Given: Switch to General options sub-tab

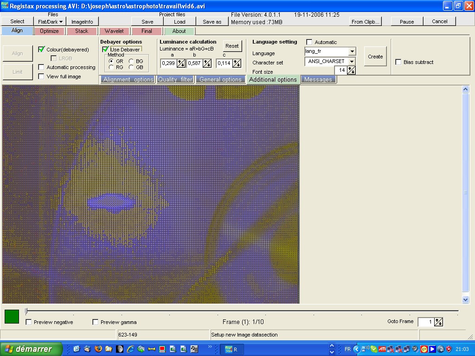Looking at the screenshot, I should tap(220, 80).
